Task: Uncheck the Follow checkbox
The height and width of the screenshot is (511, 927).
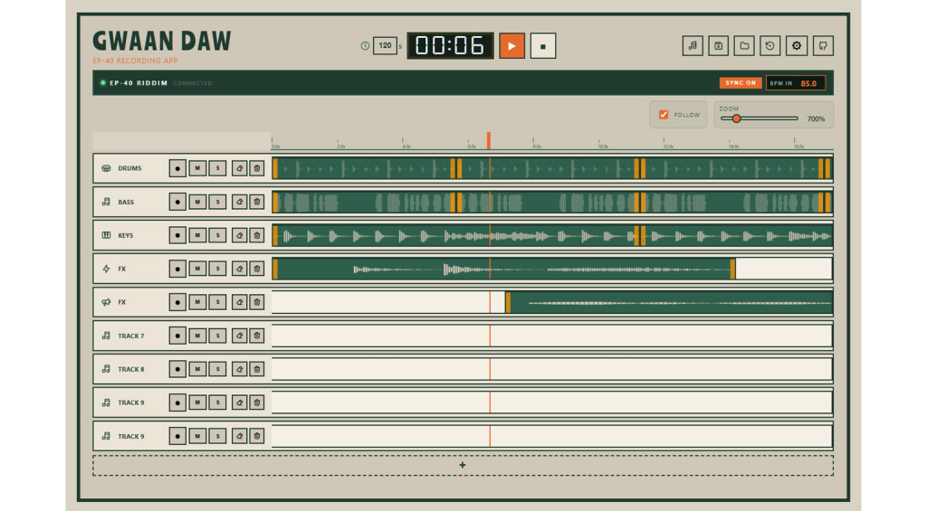Action: tap(664, 115)
